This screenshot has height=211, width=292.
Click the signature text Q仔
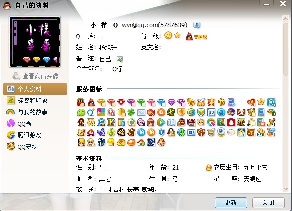tap(117, 69)
